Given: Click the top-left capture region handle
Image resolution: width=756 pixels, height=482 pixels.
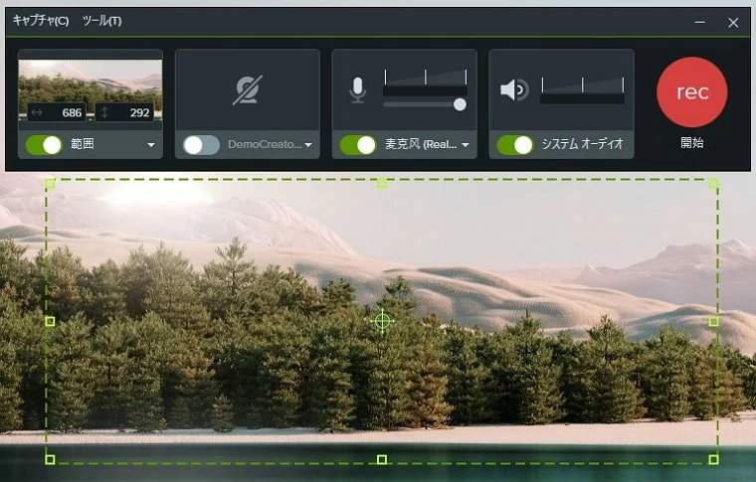Looking at the screenshot, I should [50, 184].
